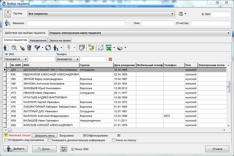This screenshot has height=156, width=234.
Task: Focus the Телефон filter text field
Action: pyautogui.click(x=93, y=59)
